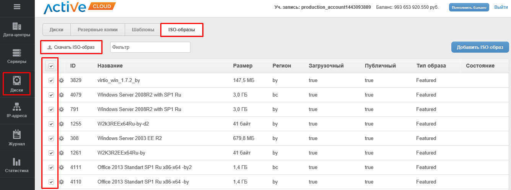The height and width of the screenshot is (190, 511).
Task: Focus the Фильтр input field
Action: [150, 47]
